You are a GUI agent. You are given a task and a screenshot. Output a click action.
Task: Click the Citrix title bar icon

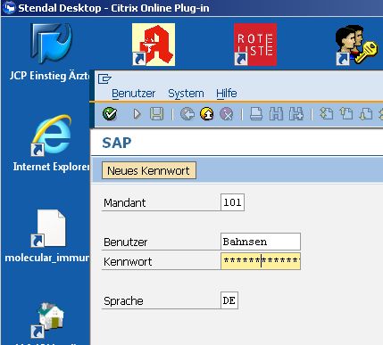click(x=9, y=8)
